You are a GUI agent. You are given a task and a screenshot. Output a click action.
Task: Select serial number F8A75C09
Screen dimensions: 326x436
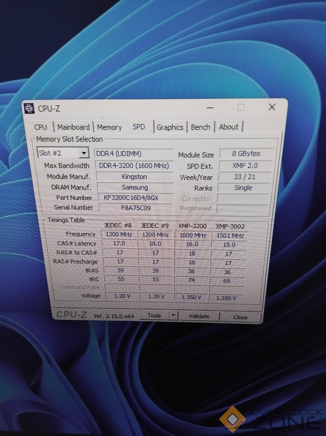pos(136,208)
